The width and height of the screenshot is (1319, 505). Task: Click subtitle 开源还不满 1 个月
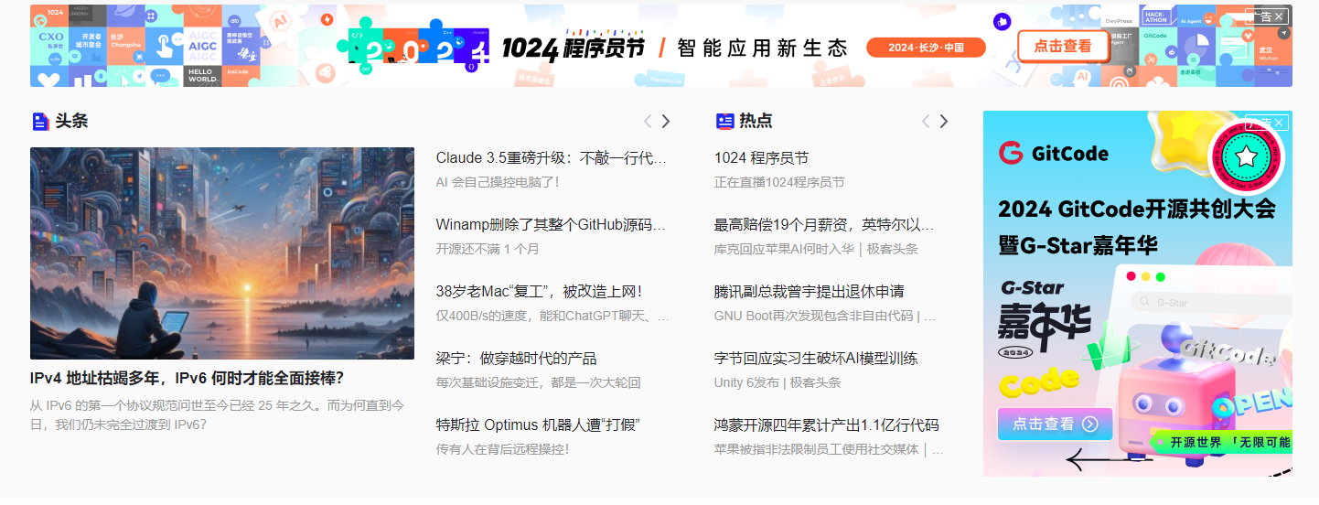click(488, 249)
